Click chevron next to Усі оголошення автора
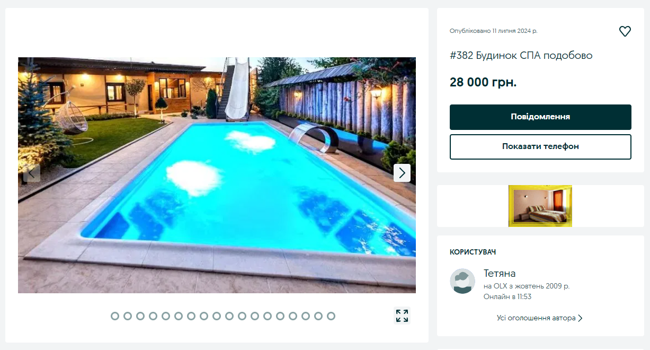650x350 pixels. tap(580, 318)
